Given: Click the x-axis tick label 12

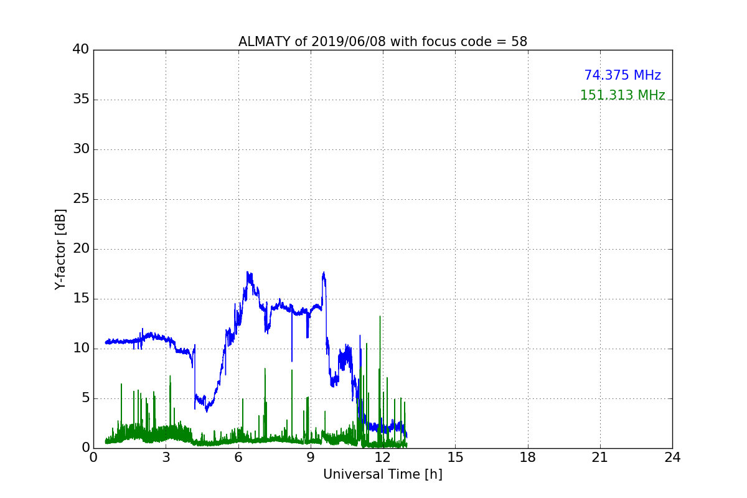Looking at the screenshot, I should tap(383, 458).
